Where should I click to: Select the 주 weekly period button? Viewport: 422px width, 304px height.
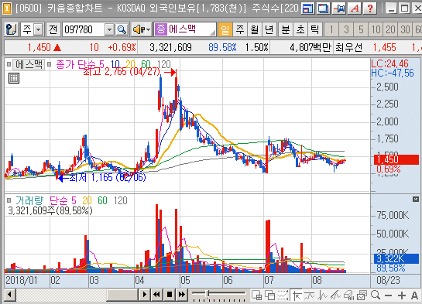coord(240,29)
